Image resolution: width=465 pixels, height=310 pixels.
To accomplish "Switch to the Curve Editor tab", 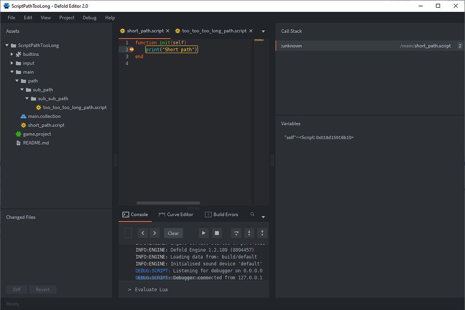I will 176,214.
